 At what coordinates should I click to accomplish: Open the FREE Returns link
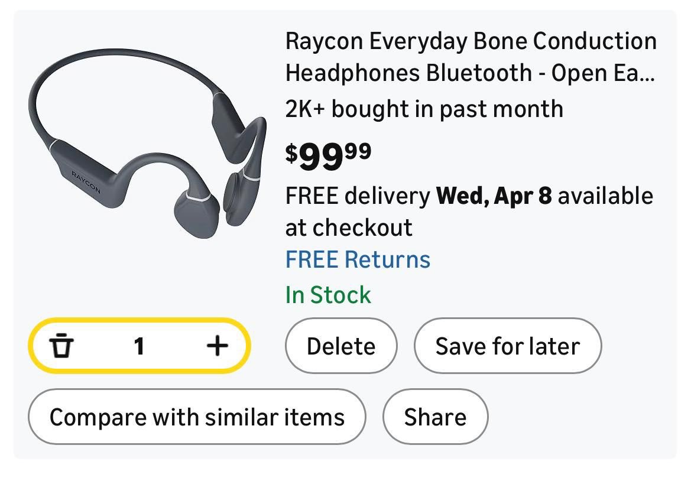pyautogui.click(x=358, y=259)
